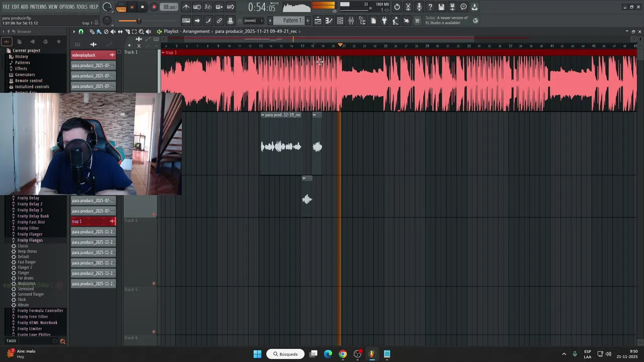Add new pattern with plus button
644x362 pixels.
(308, 21)
